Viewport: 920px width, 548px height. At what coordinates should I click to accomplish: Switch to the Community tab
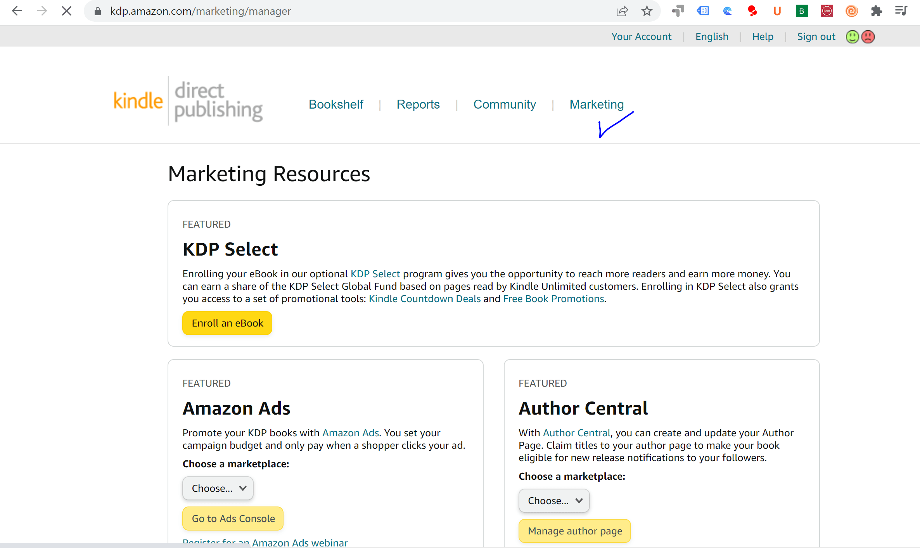coord(505,104)
